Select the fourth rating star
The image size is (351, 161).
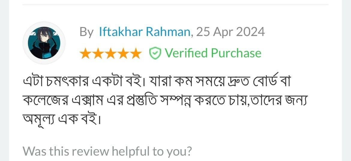pyautogui.click(x=122, y=54)
